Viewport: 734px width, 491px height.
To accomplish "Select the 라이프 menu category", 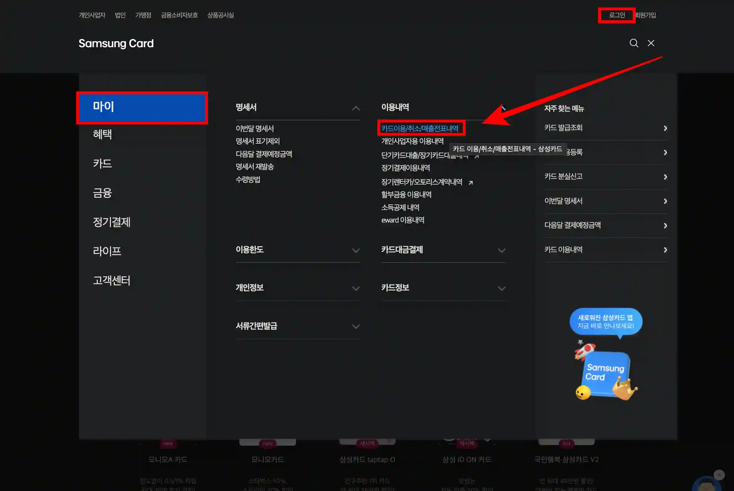I will coord(107,251).
